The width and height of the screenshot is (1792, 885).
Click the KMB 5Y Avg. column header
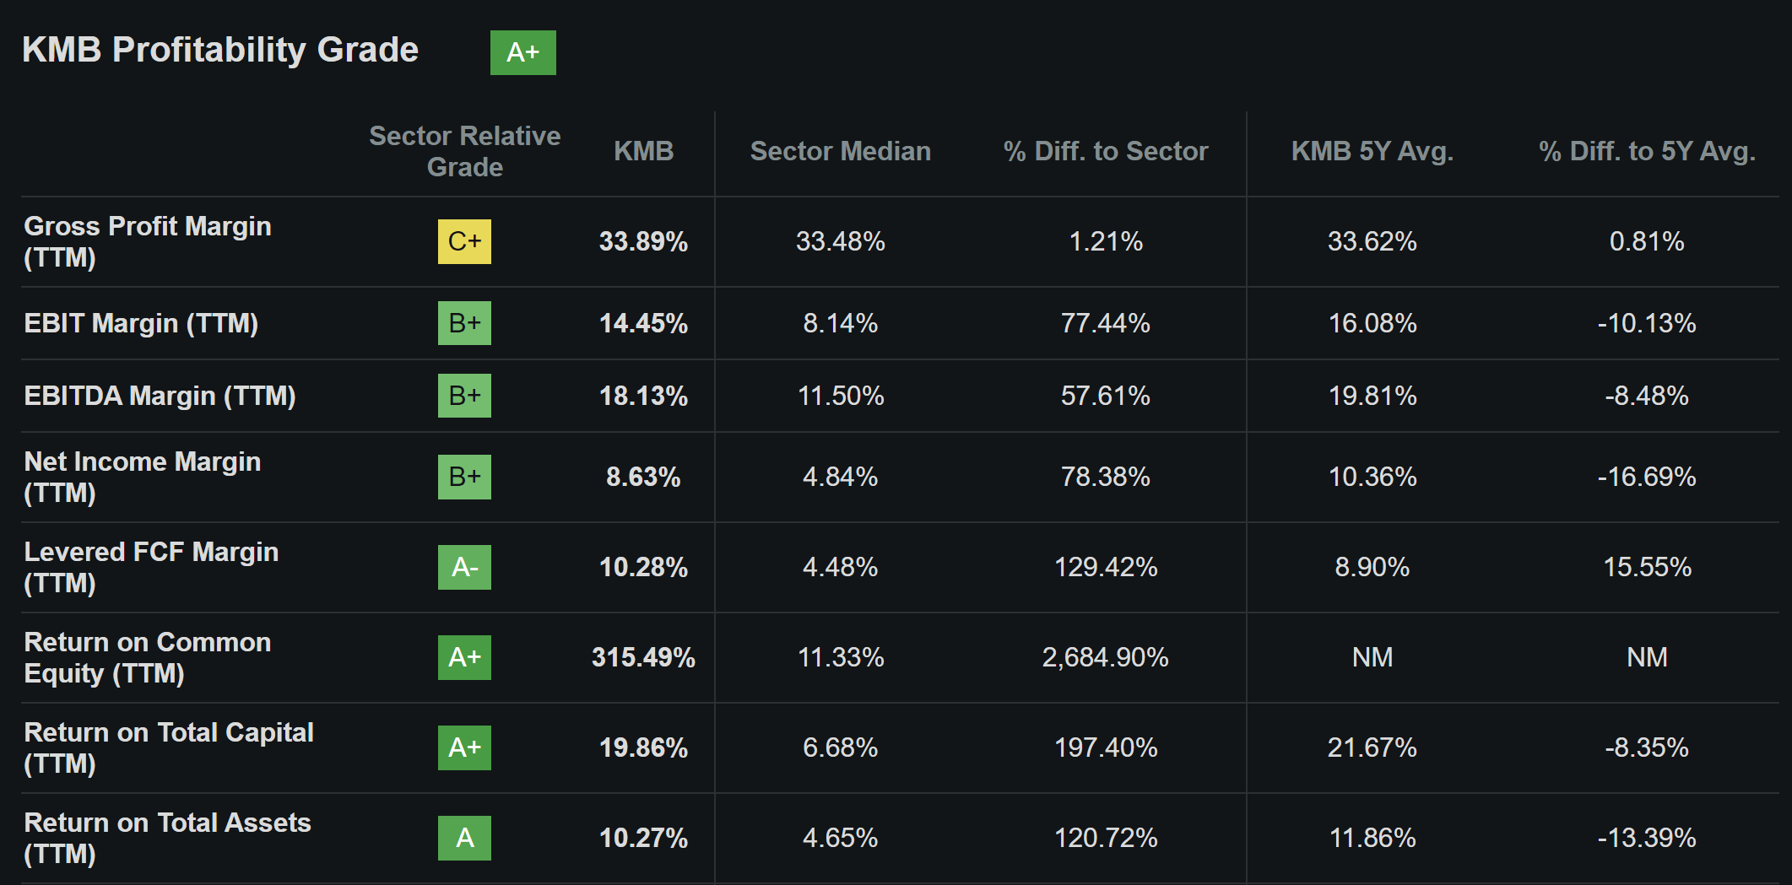coord(1372,151)
